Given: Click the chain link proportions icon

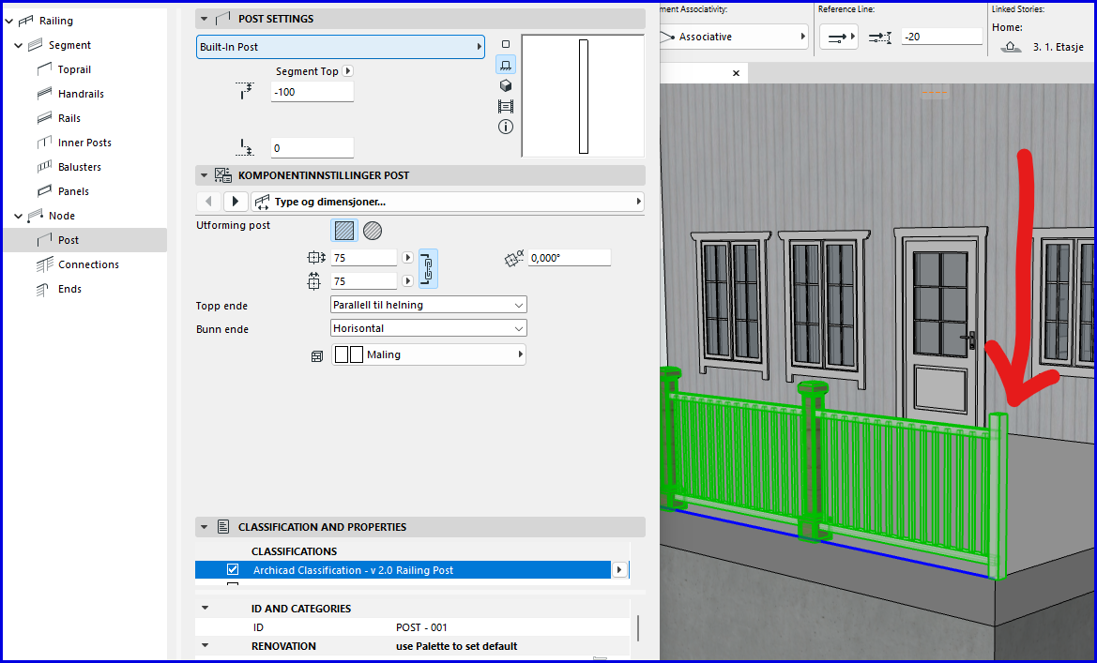Looking at the screenshot, I should (428, 269).
